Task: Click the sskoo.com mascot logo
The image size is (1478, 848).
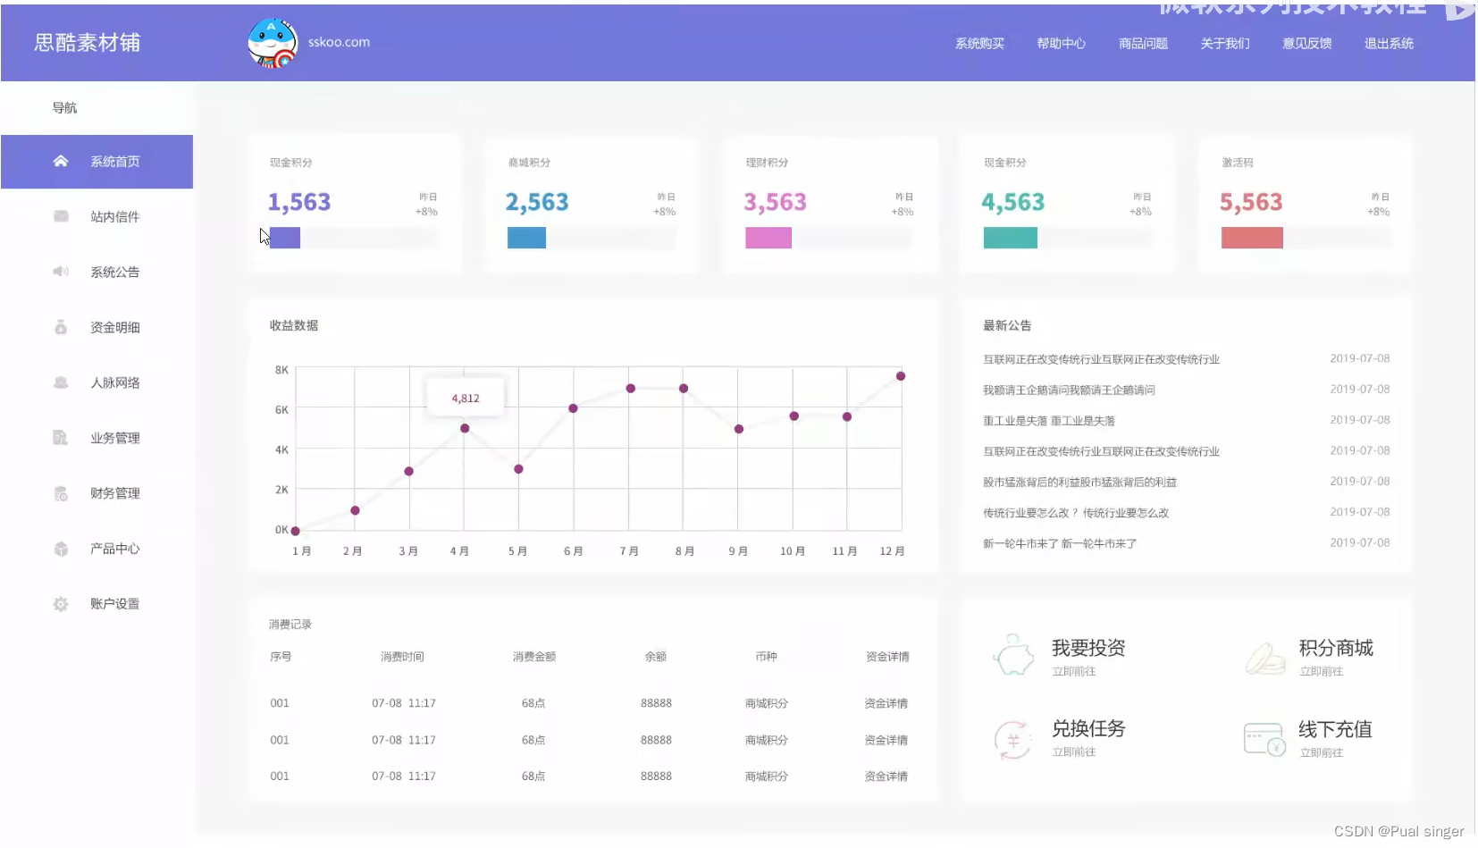Action: [273, 43]
